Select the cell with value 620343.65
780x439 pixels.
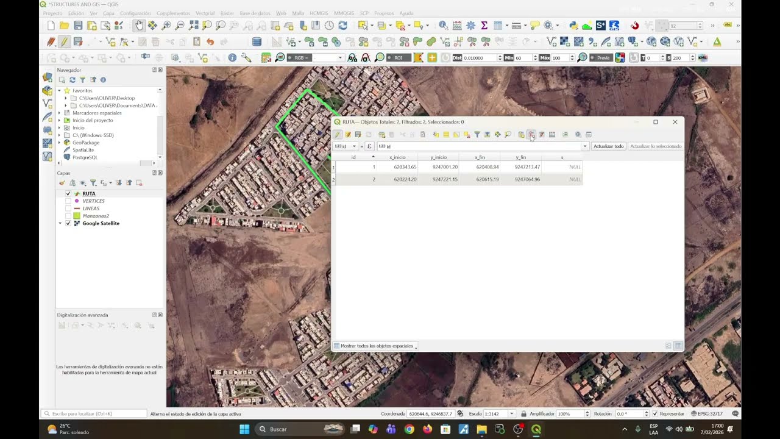pyautogui.click(x=397, y=166)
